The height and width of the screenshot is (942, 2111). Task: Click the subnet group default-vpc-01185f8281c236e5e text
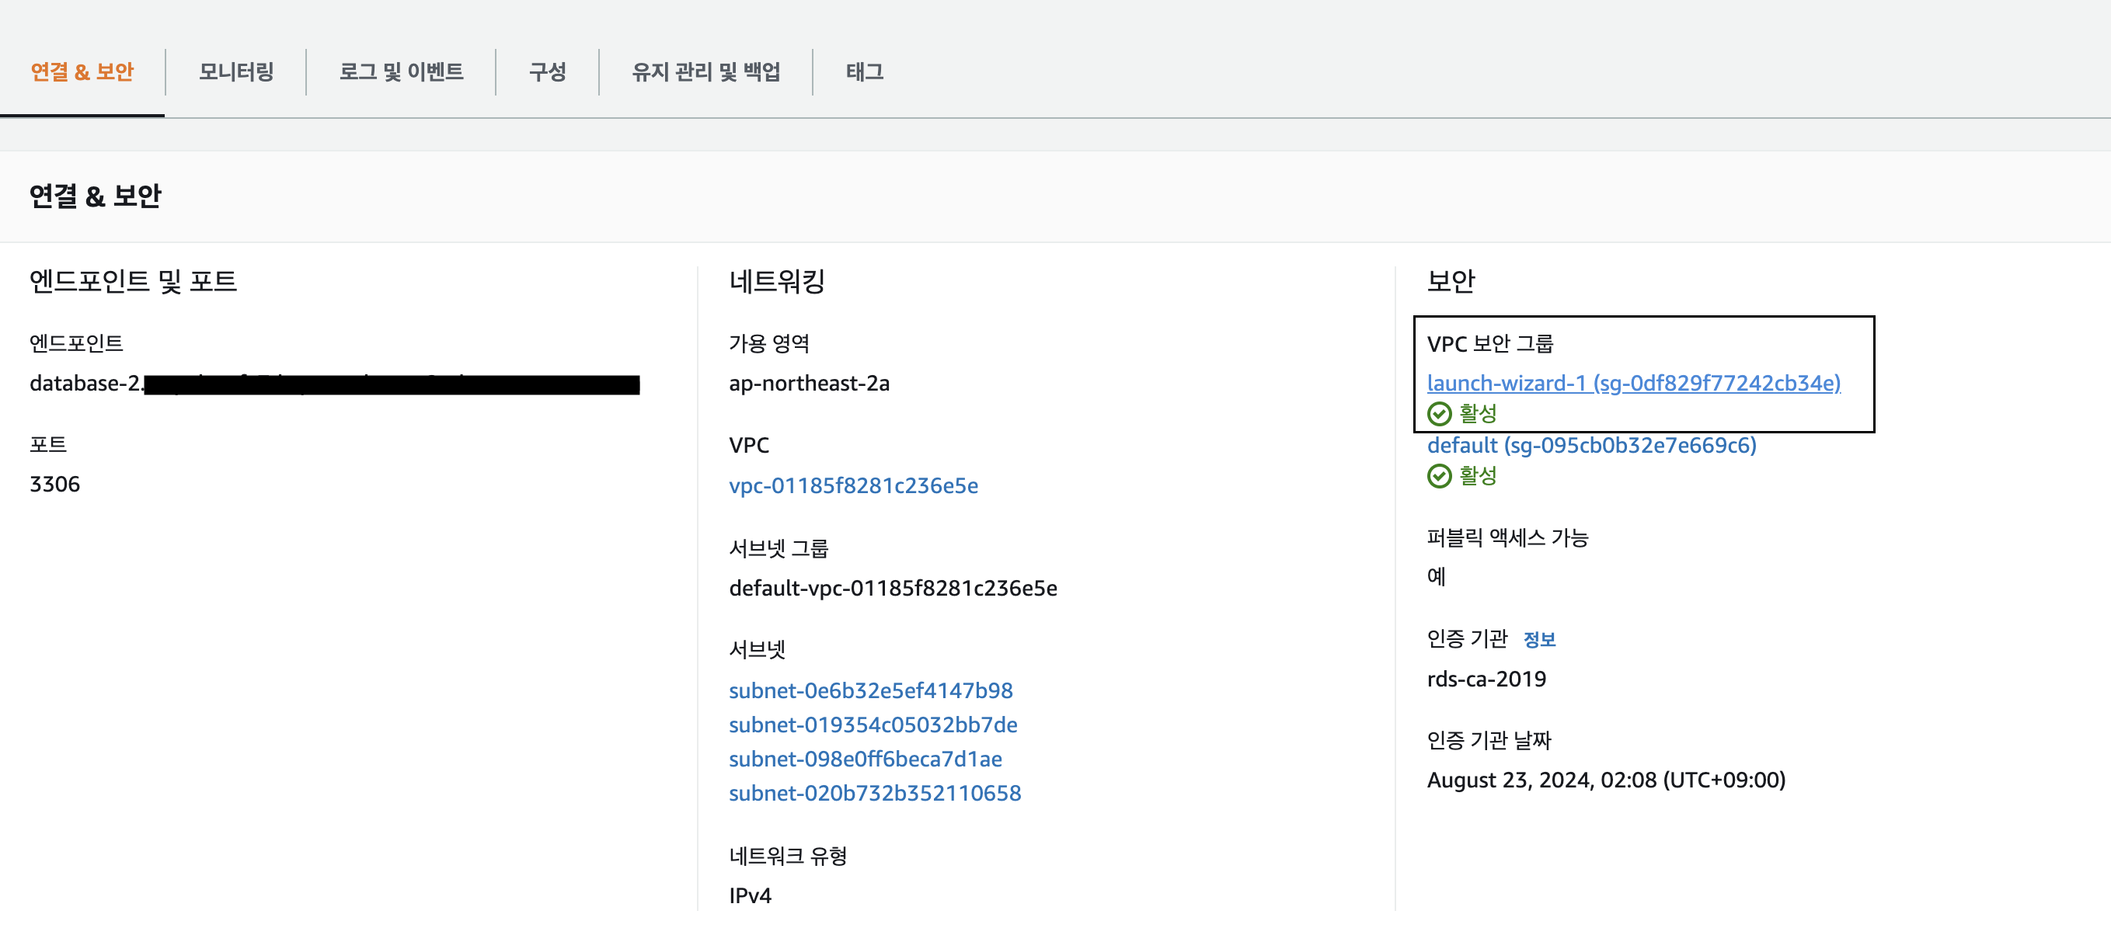(893, 588)
